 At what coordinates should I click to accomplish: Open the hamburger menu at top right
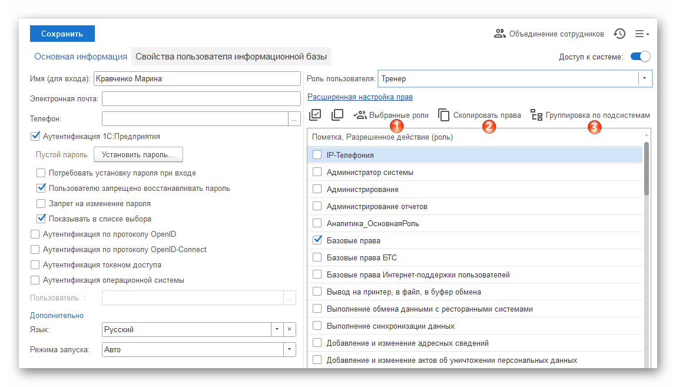pyautogui.click(x=641, y=34)
